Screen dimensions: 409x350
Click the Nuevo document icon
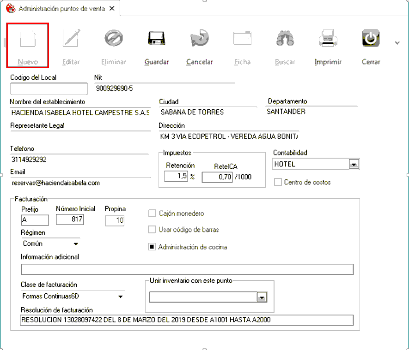click(28, 39)
